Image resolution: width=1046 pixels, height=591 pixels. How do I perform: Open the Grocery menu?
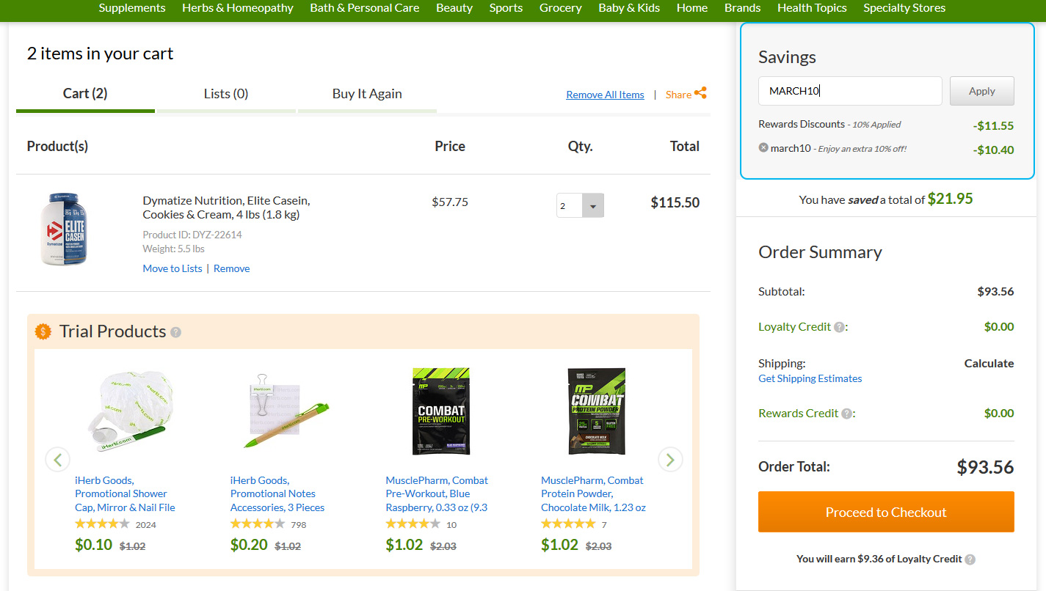561,8
